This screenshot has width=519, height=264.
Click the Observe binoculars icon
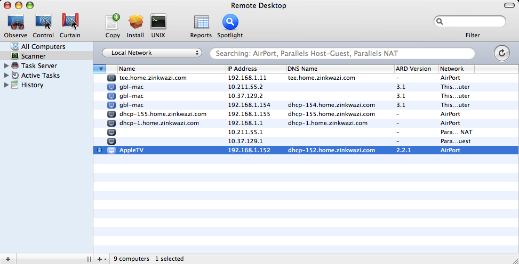click(x=15, y=22)
